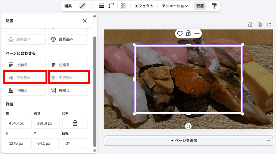Click the 最背面へ button
This screenshot has height=154, width=276.
pyautogui.click(x=68, y=39)
